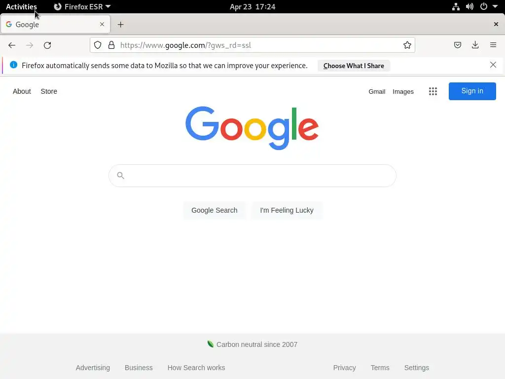This screenshot has width=505, height=379.
Task: Open the Store link
Action: pos(49,91)
